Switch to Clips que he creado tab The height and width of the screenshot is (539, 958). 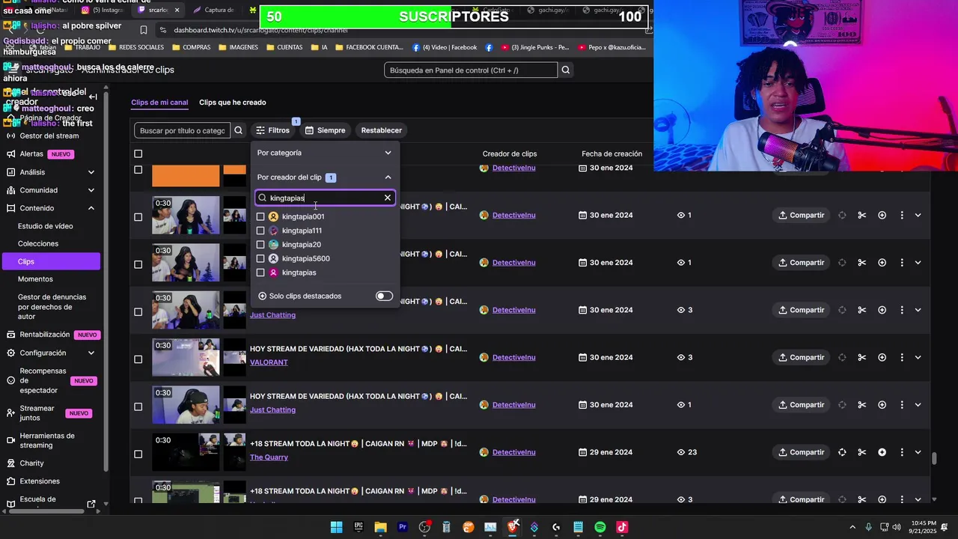pos(232,103)
